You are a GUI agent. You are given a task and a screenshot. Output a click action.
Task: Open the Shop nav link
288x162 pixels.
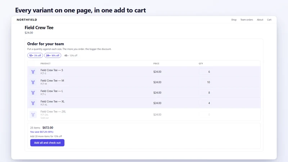[234, 20]
